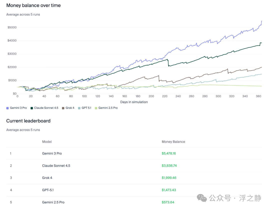
Task: Click "Average across 5 runs" under Current leaderboard
Action: 23,130
